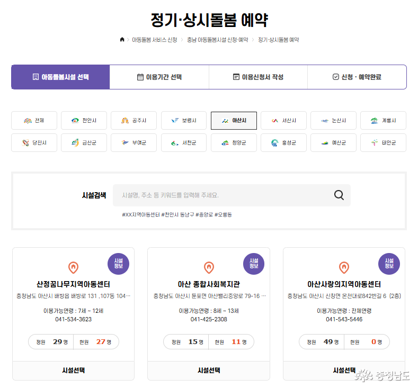Filter facilities by 보령시
This screenshot has width=418, height=388.
click(x=184, y=121)
